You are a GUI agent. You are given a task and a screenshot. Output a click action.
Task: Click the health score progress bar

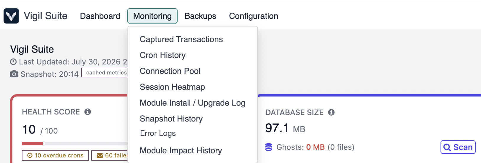(x=75, y=144)
